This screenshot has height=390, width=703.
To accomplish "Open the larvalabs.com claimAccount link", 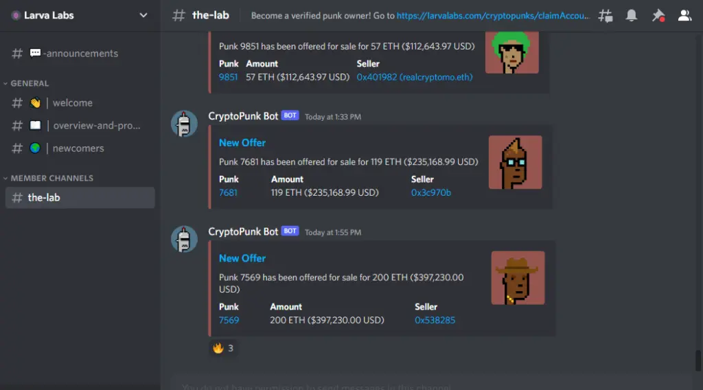I will 493,16.
